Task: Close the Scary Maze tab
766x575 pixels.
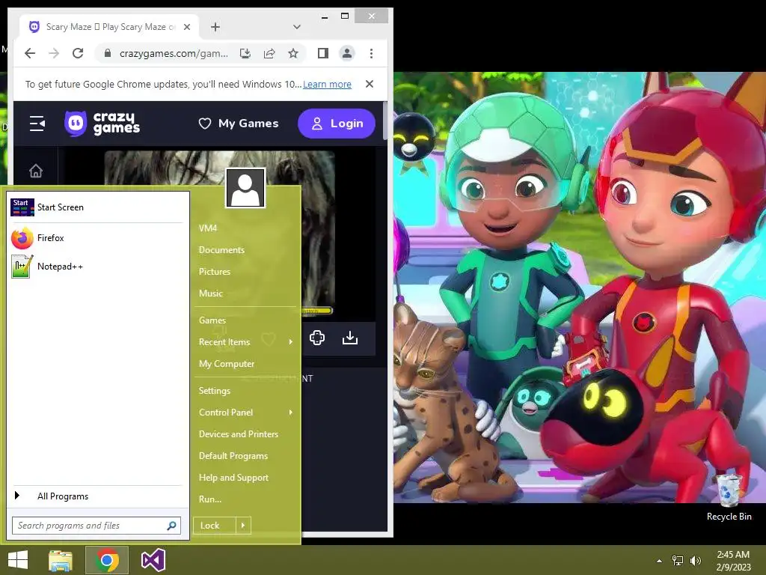Action: pyautogui.click(x=186, y=27)
